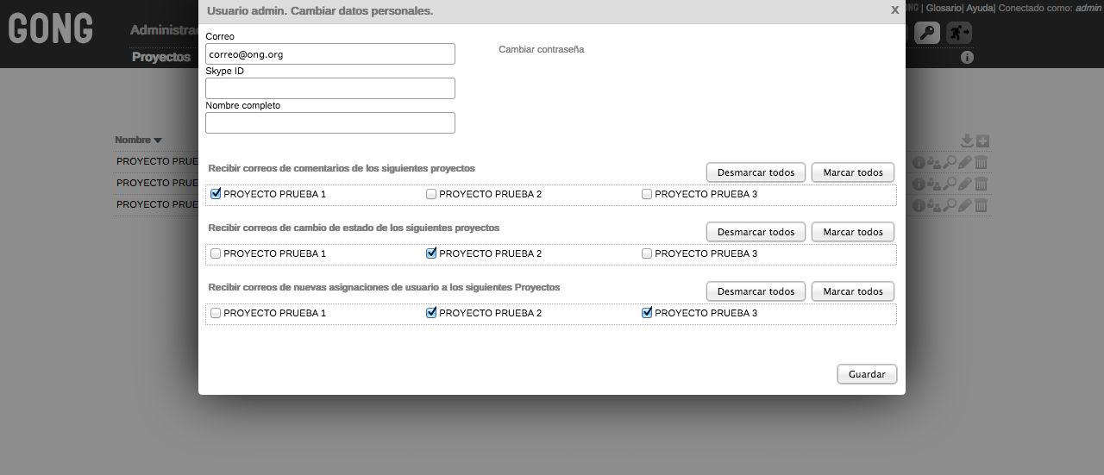Check PROYECTO PRUEBA 3 under comment emails

coord(647,194)
